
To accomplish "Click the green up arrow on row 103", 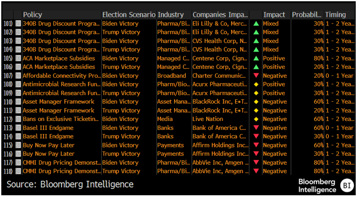I will pyautogui.click(x=256, y=41).
